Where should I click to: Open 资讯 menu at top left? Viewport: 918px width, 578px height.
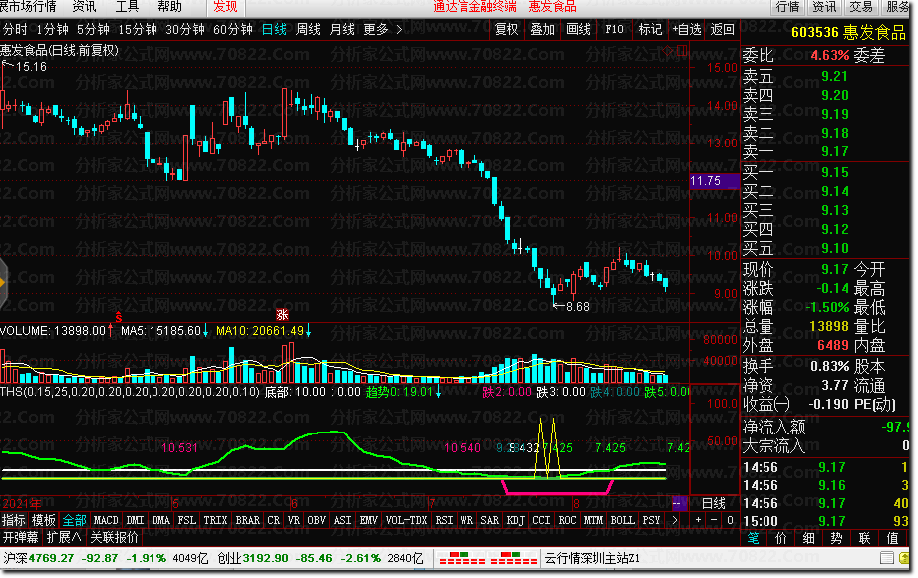[x=84, y=7]
